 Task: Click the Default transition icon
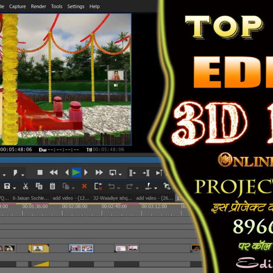(167, 186)
